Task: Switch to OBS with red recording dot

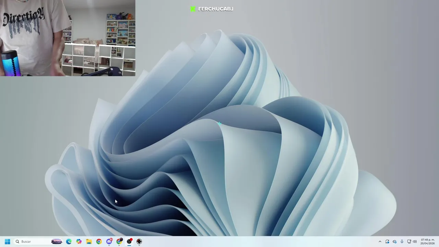Action: pos(129,242)
